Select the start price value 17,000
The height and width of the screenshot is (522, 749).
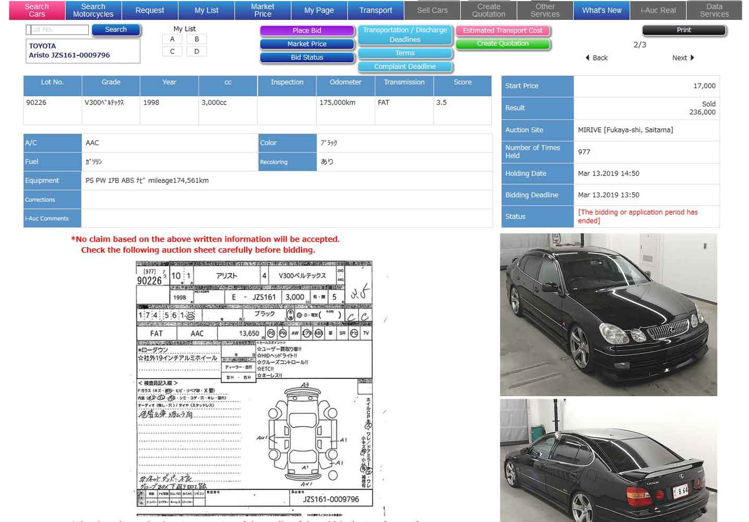(x=704, y=86)
